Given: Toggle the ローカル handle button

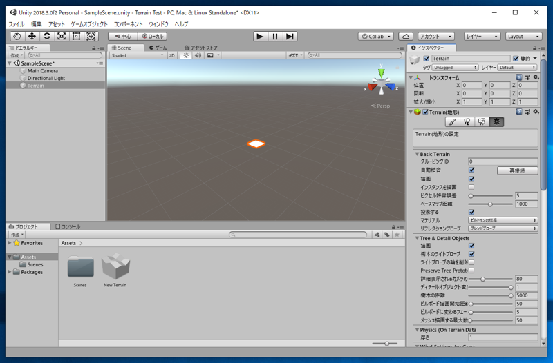Looking at the screenshot, I should tap(153, 37).
